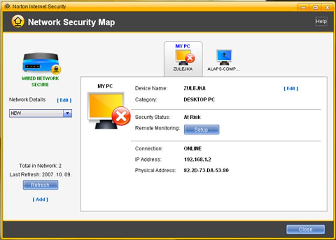The height and width of the screenshot is (240, 336).
Task: Click the padlock badge on the router
Action: (56, 69)
